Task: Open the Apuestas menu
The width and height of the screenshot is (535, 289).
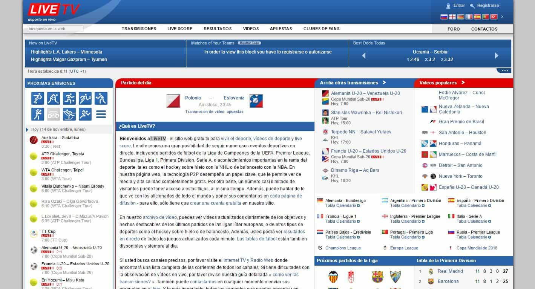Action: [281, 29]
